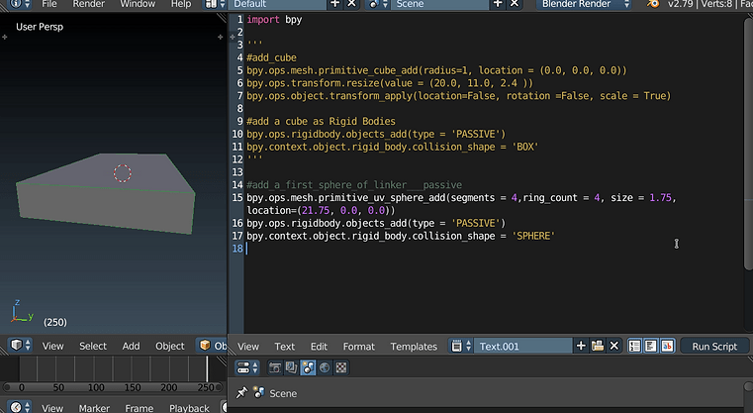Open the Text editor Format menu
Image resolution: width=753 pixels, height=413 pixels.
359,347
